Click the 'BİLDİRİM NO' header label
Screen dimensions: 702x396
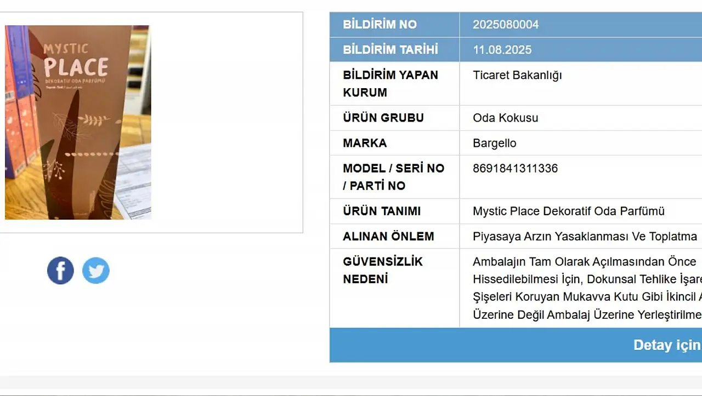click(x=380, y=25)
